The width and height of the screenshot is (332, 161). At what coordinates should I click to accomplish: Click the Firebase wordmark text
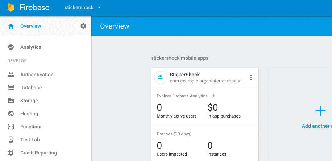35,7
